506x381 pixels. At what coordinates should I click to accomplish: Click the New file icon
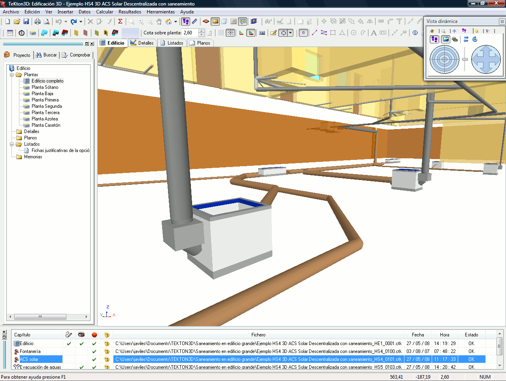pyautogui.click(x=8, y=22)
